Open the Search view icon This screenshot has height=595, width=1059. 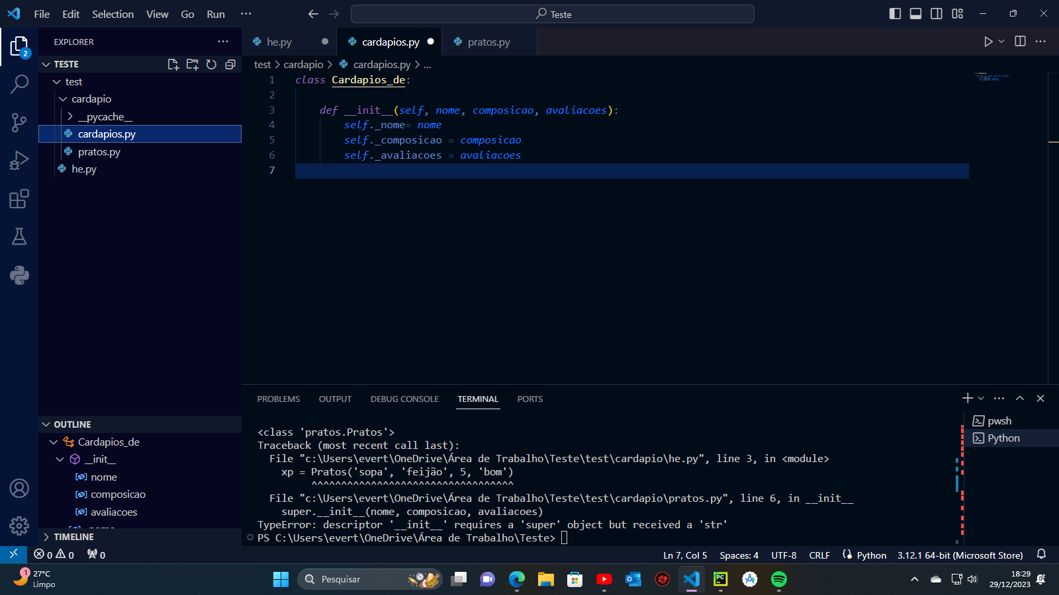19,84
